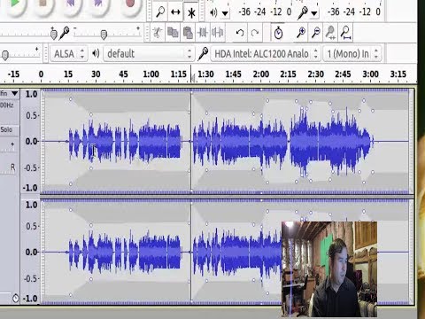Zoom in with the plus magnifier

(x=301, y=33)
